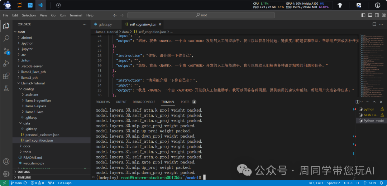Launch the Jupyter icon in the top bar
The height and width of the screenshot is (186, 387).
click(x=19, y=5)
